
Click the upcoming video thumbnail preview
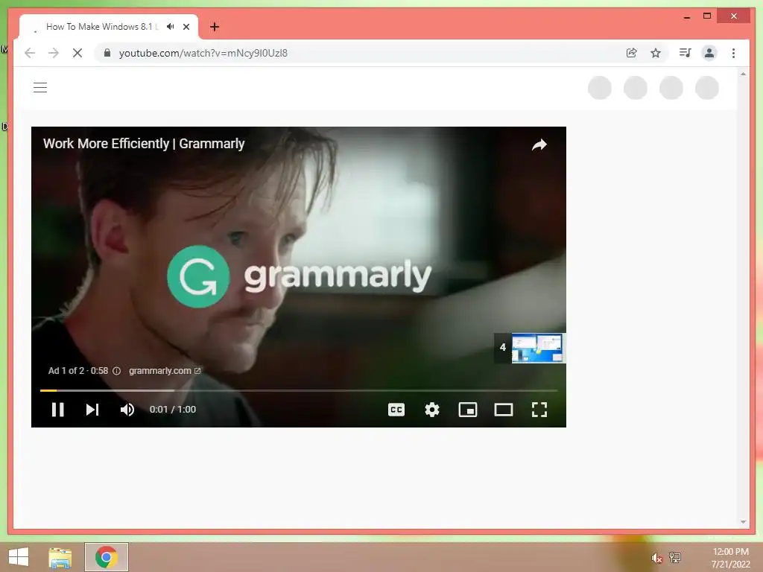click(538, 348)
